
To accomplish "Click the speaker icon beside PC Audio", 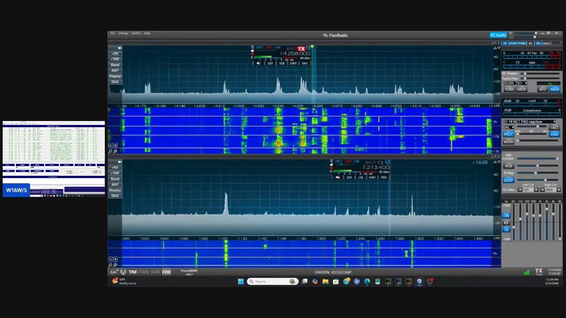I will click(512, 33).
